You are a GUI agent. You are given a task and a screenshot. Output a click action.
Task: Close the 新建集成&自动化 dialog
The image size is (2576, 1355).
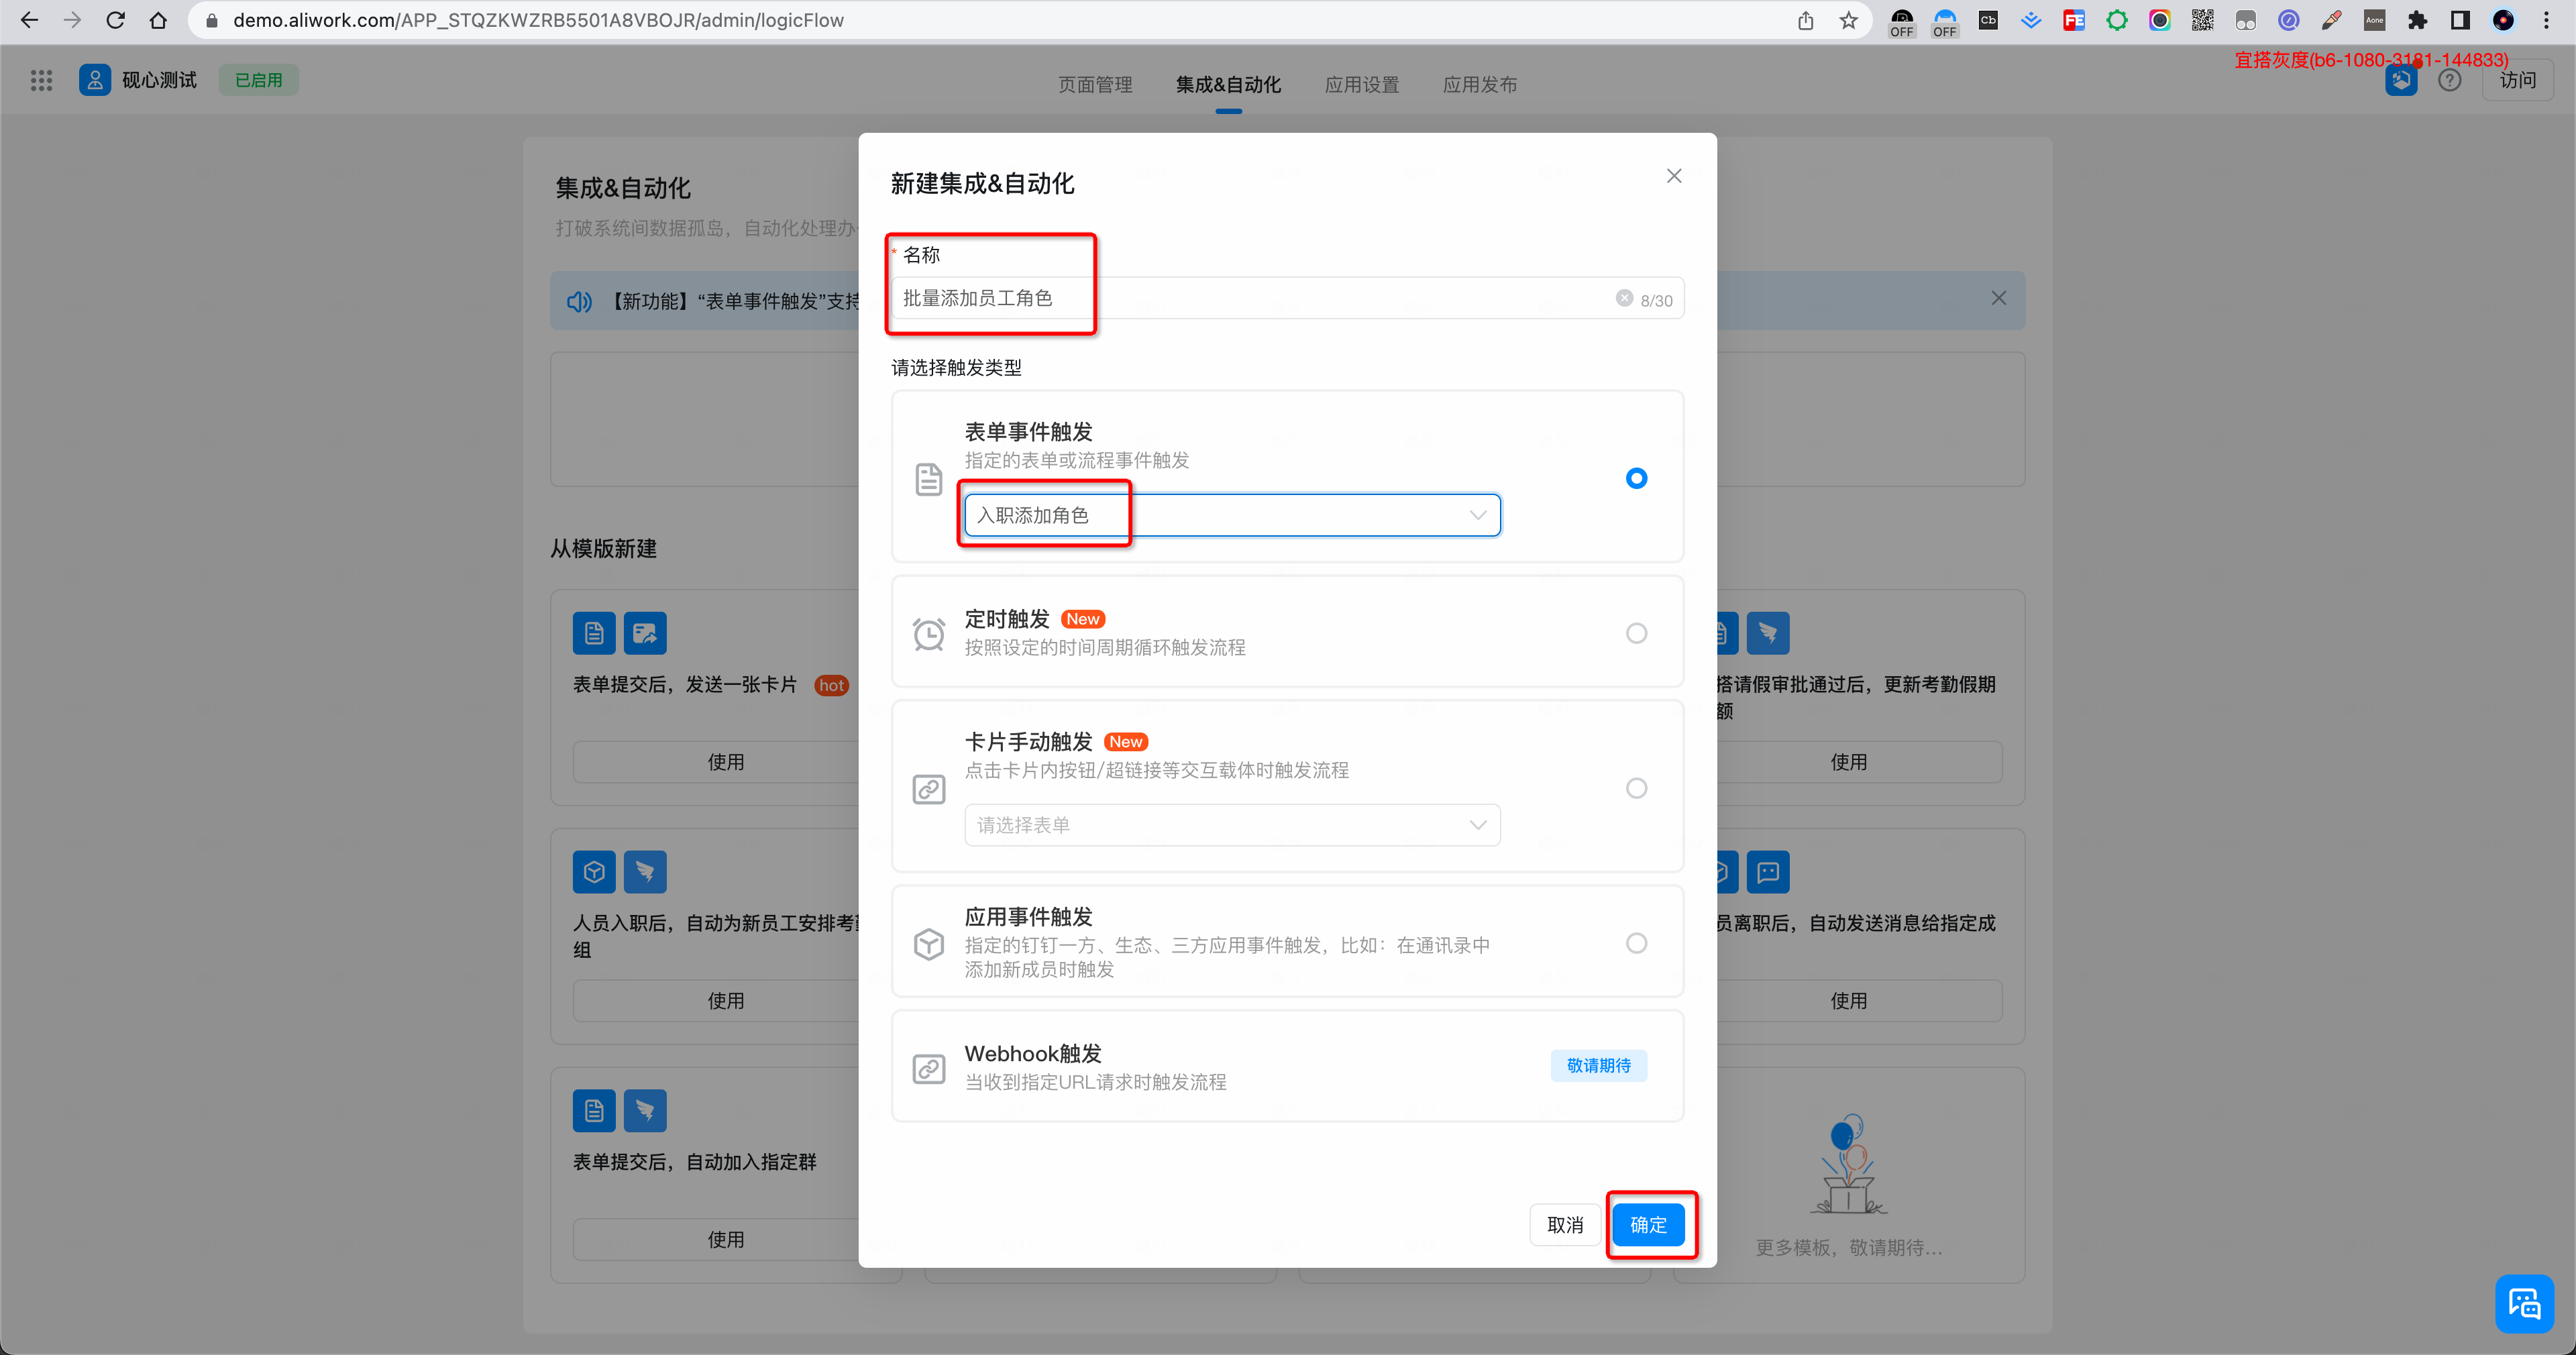click(1674, 176)
